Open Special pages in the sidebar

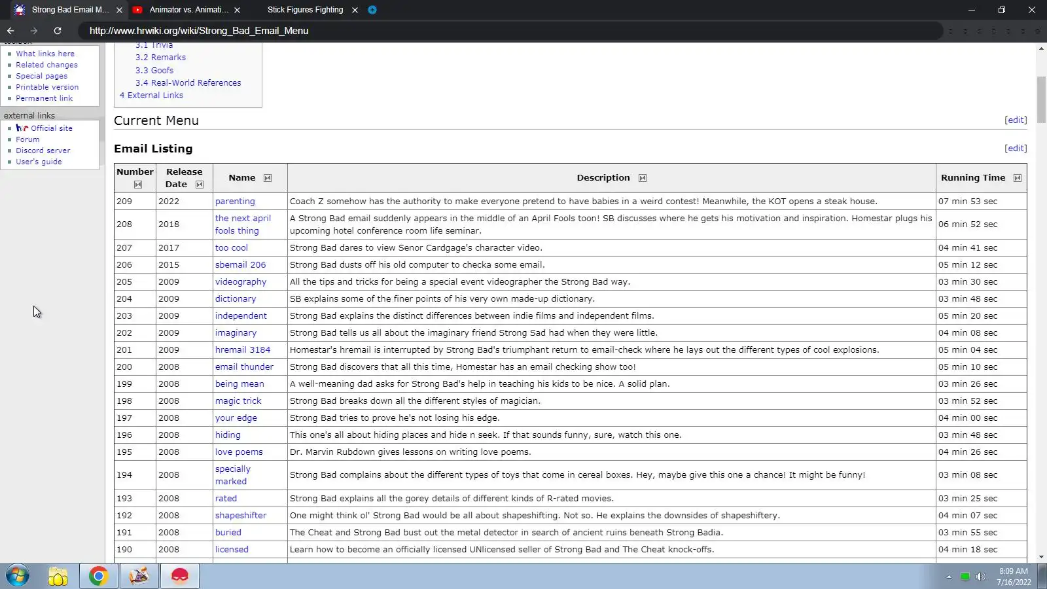click(x=41, y=76)
